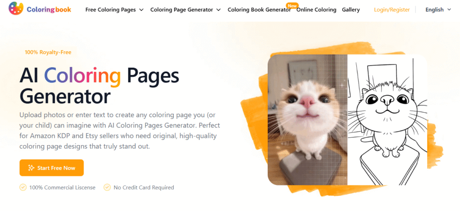
Task: Click the checkmark icon beside No Credit Card
Action: (107, 187)
